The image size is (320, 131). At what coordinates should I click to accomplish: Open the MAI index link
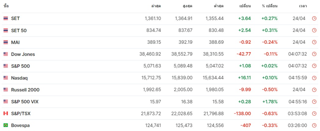(16, 42)
